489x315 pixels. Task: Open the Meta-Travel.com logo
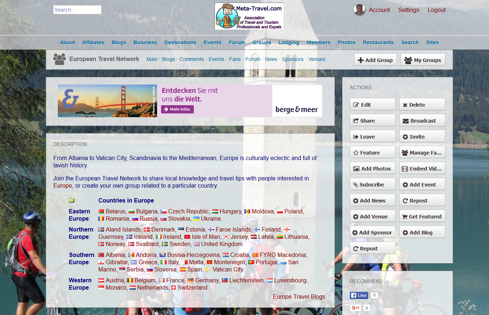tap(249, 16)
